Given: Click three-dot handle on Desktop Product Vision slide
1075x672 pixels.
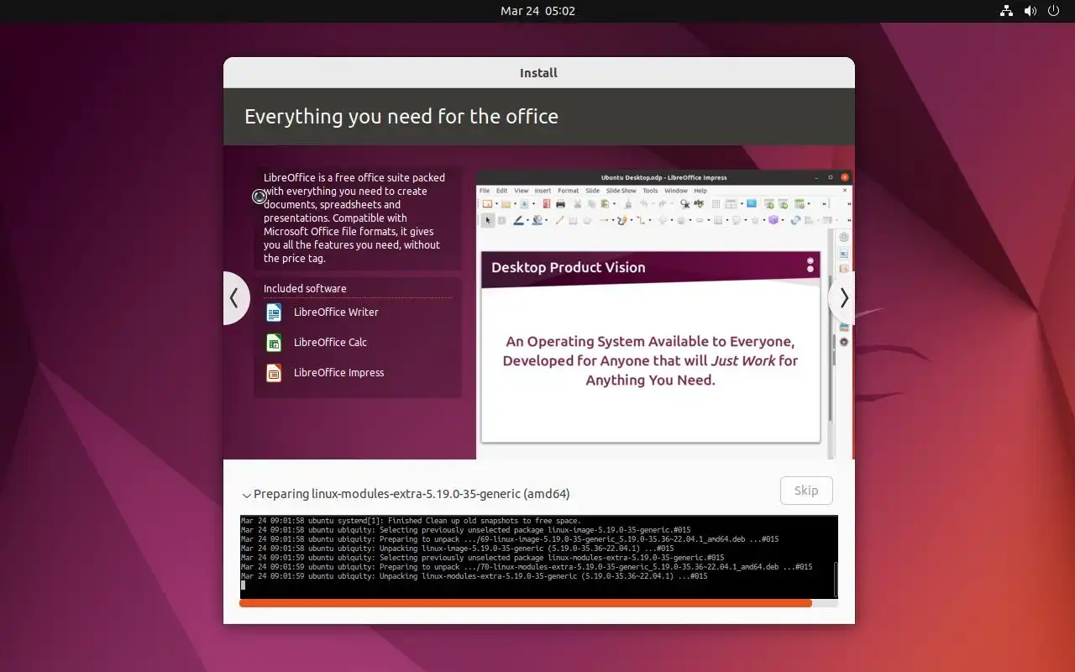Looking at the screenshot, I should pos(810,265).
